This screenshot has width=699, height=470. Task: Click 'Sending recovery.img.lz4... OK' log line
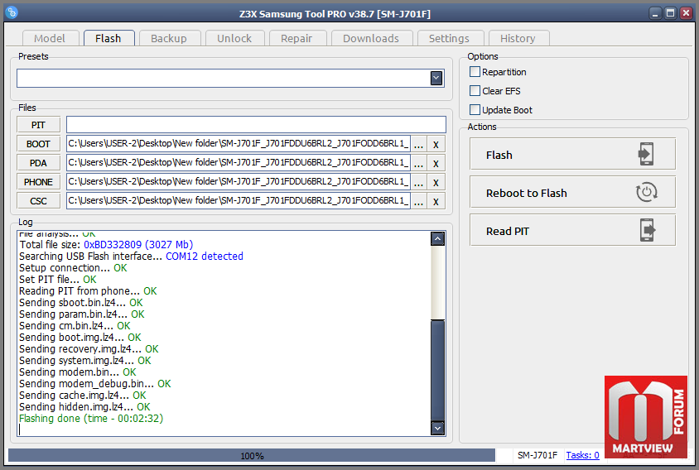[89, 349]
